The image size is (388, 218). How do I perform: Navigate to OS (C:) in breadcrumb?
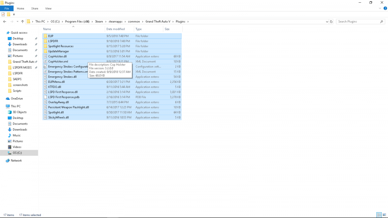[x=55, y=21]
